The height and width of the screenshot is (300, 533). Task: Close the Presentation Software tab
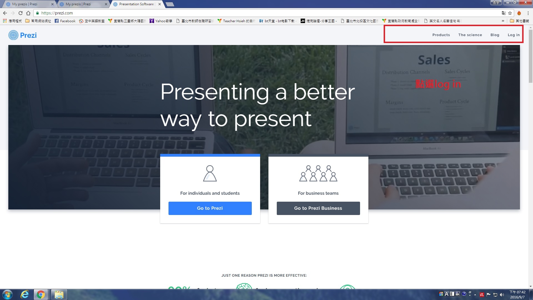(160, 4)
